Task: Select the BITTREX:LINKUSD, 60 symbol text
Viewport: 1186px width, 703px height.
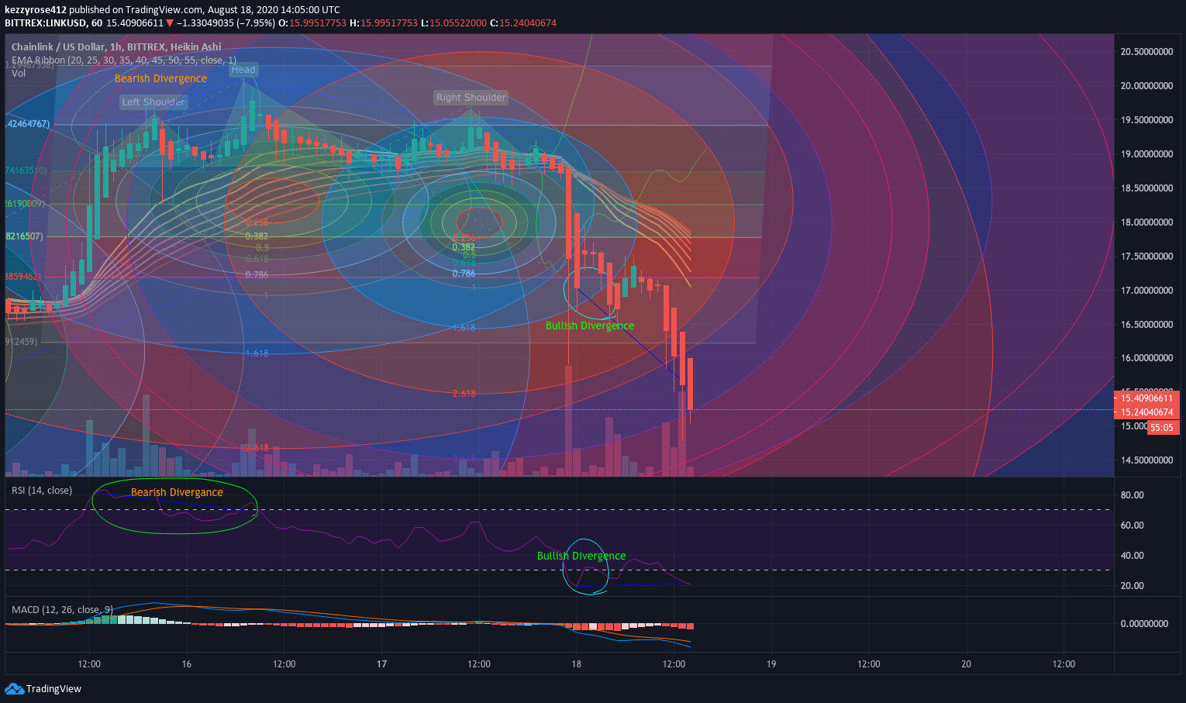Action: point(53,23)
